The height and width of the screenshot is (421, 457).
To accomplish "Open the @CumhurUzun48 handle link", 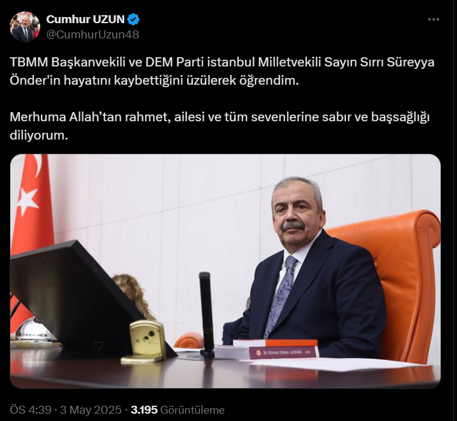I will click(x=93, y=35).
